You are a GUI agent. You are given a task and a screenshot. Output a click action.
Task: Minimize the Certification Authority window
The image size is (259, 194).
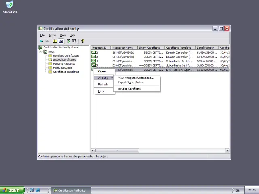click(215, 29)
